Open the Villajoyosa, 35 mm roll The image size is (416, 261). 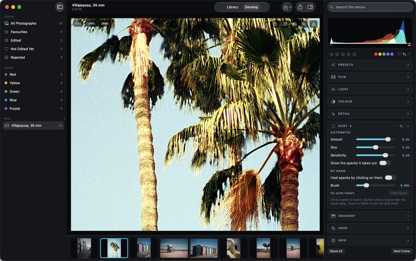coord(33,126)
